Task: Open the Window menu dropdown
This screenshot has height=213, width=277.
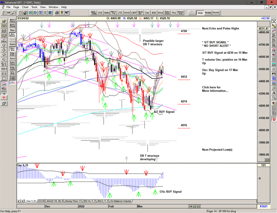Action: (53, 7)
